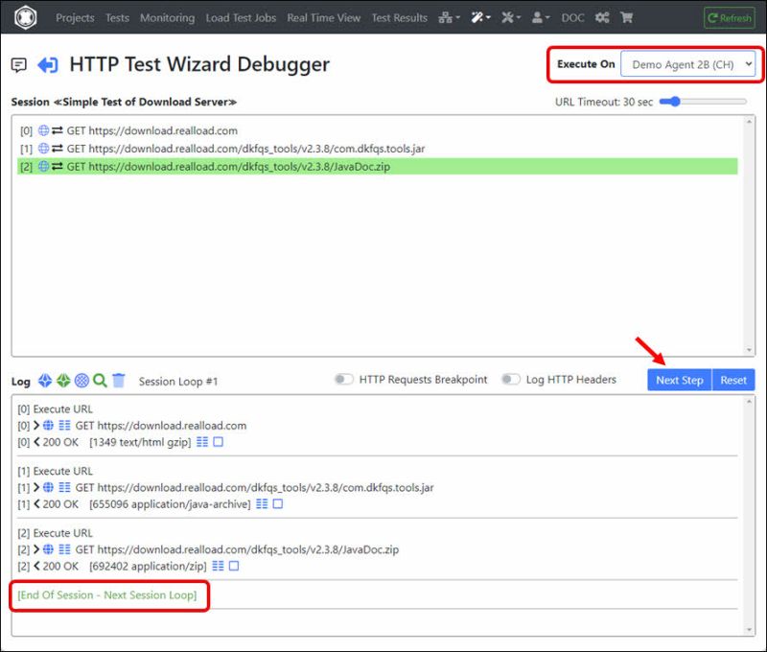Viewport: 767px width, 652px height.
Task: Open the wand/wizard dropdown in top navbar
Action: pos(480,16)
